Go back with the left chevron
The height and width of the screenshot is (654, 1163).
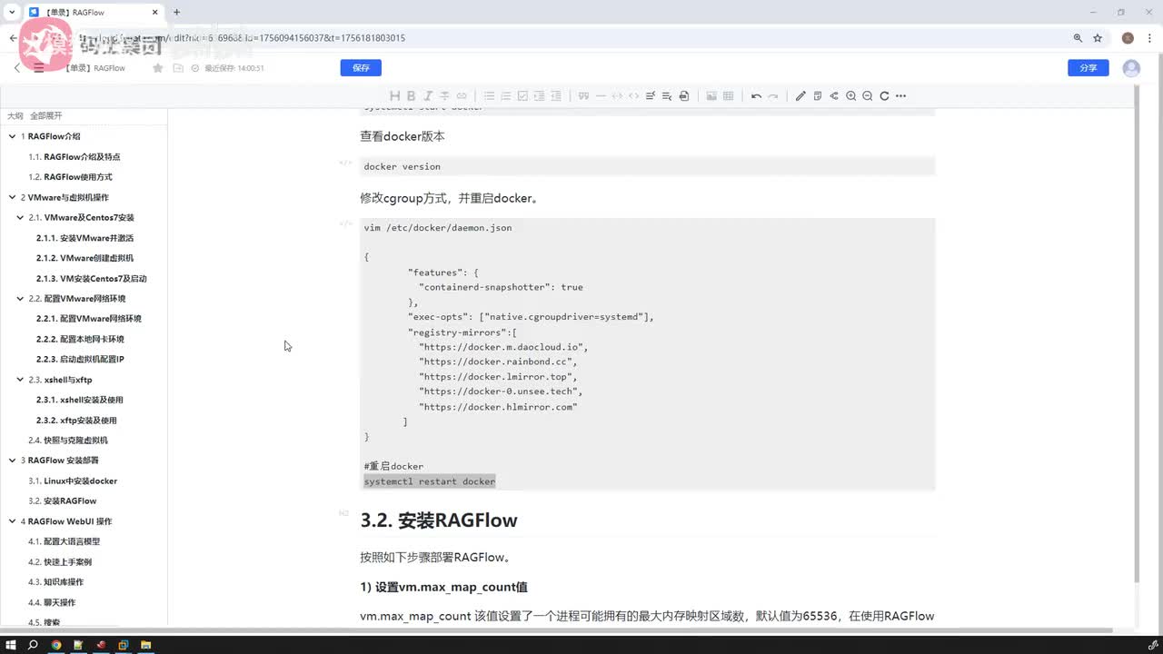point(17,68)
